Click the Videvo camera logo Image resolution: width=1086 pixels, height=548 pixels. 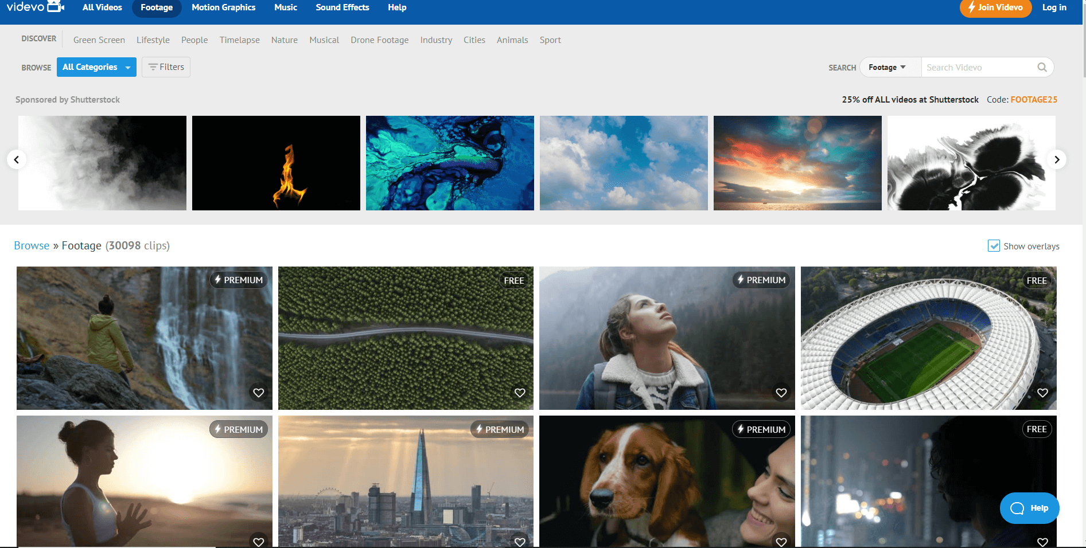pos(55,6)
